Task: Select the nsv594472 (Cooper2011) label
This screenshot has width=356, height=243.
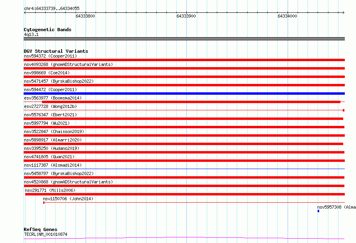Action: point(50,90)
